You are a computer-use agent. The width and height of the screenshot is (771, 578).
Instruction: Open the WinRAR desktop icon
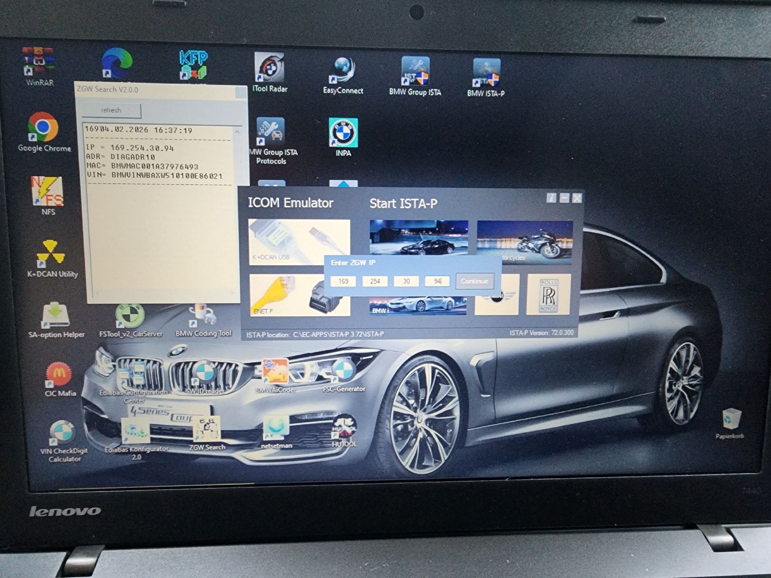(x=39, y=67)
